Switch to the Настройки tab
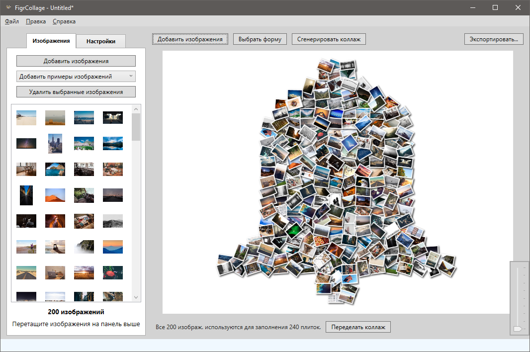This screenshot has width=530, height=352. pos(104,41)
